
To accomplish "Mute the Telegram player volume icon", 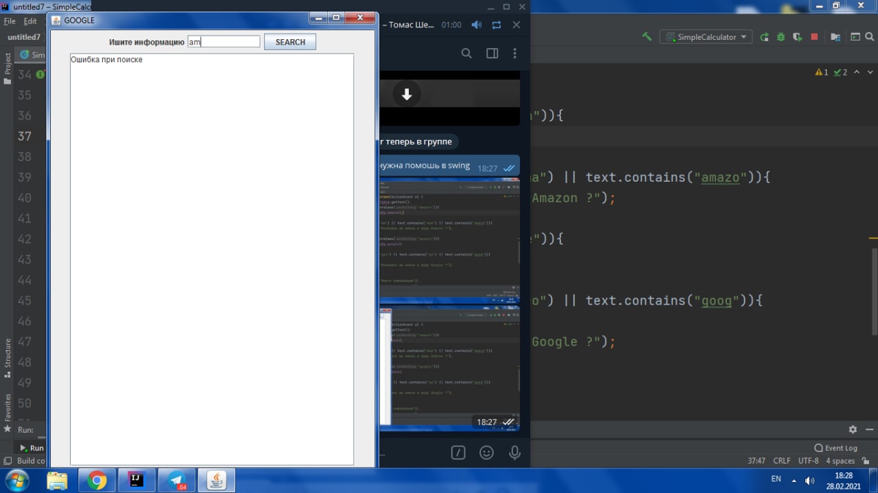I will tap(476, 25).
